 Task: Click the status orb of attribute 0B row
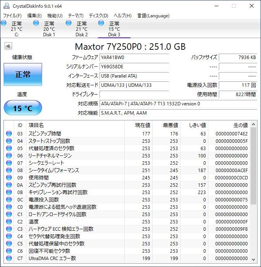[9, 192]
